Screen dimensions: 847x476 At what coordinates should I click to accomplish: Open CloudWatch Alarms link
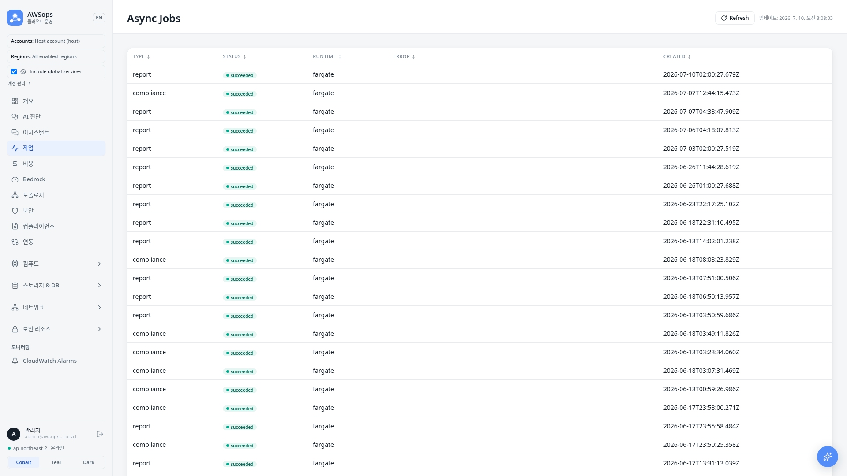[56, 361]
